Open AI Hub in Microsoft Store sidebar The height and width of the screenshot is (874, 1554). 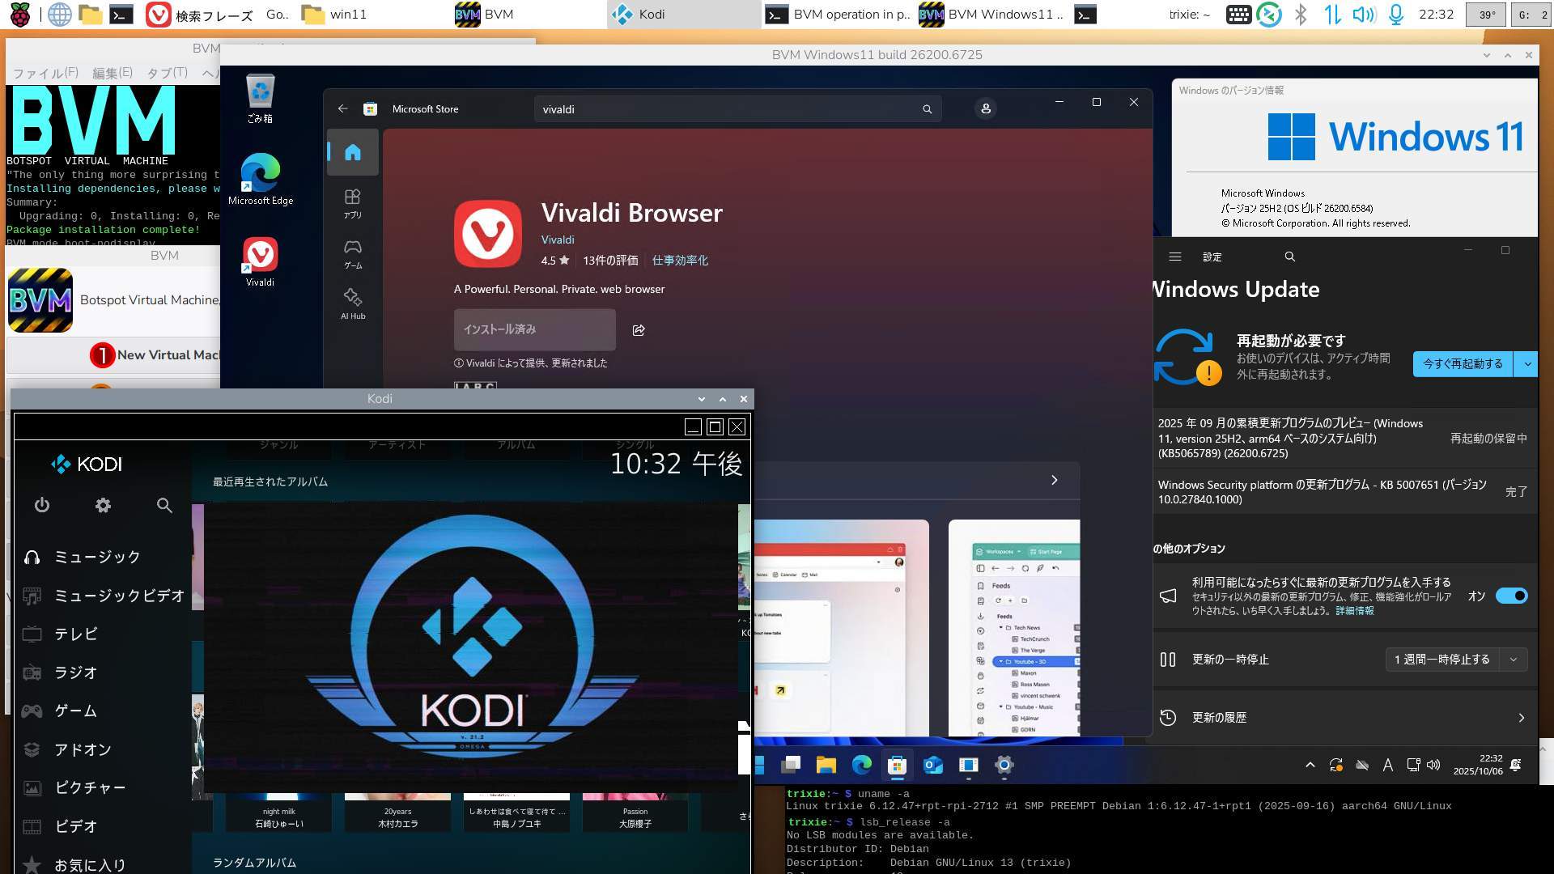[352, 303]
